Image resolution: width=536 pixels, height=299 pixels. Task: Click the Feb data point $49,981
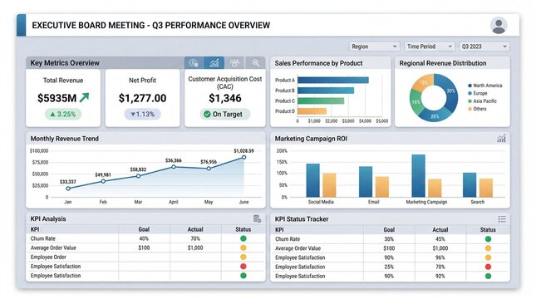pyautogui.click(x=103, y=181)
